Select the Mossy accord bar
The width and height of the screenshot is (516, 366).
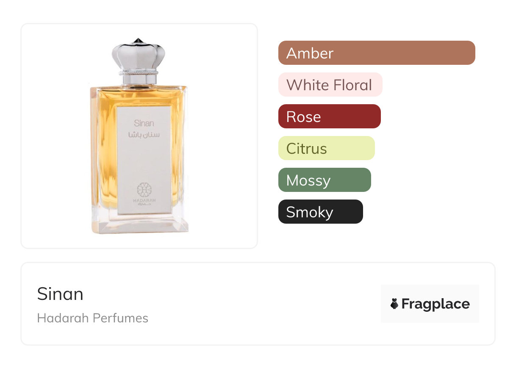[x=325, y=180]
